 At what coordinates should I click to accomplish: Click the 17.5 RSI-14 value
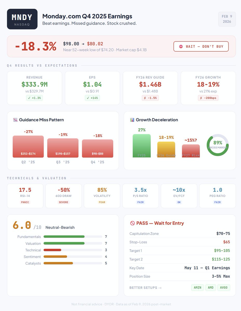point(25,190)
